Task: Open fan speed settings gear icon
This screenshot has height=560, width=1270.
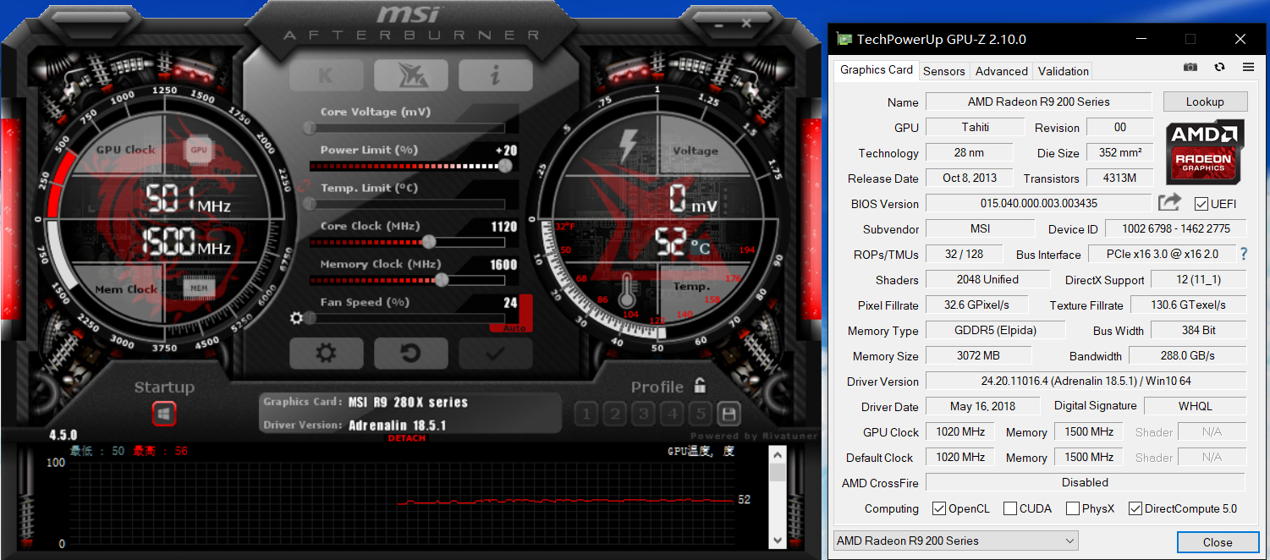Action: tap(296, 318)
